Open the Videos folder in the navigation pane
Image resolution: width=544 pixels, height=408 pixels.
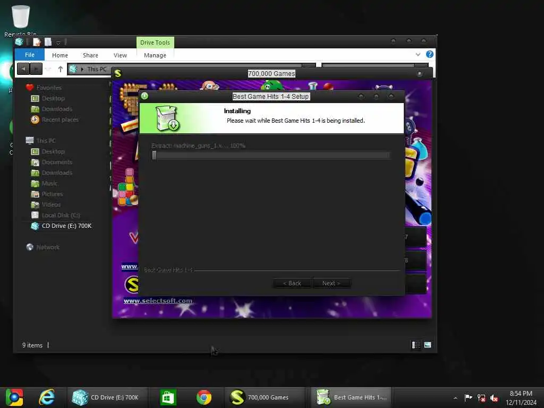(51, 205)
